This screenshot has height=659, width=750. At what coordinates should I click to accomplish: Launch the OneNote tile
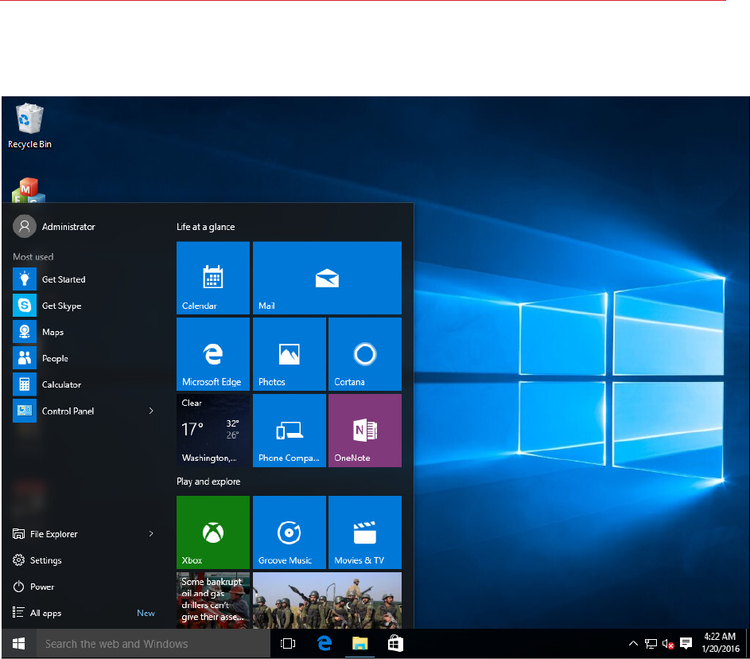(x=365, y=431)
